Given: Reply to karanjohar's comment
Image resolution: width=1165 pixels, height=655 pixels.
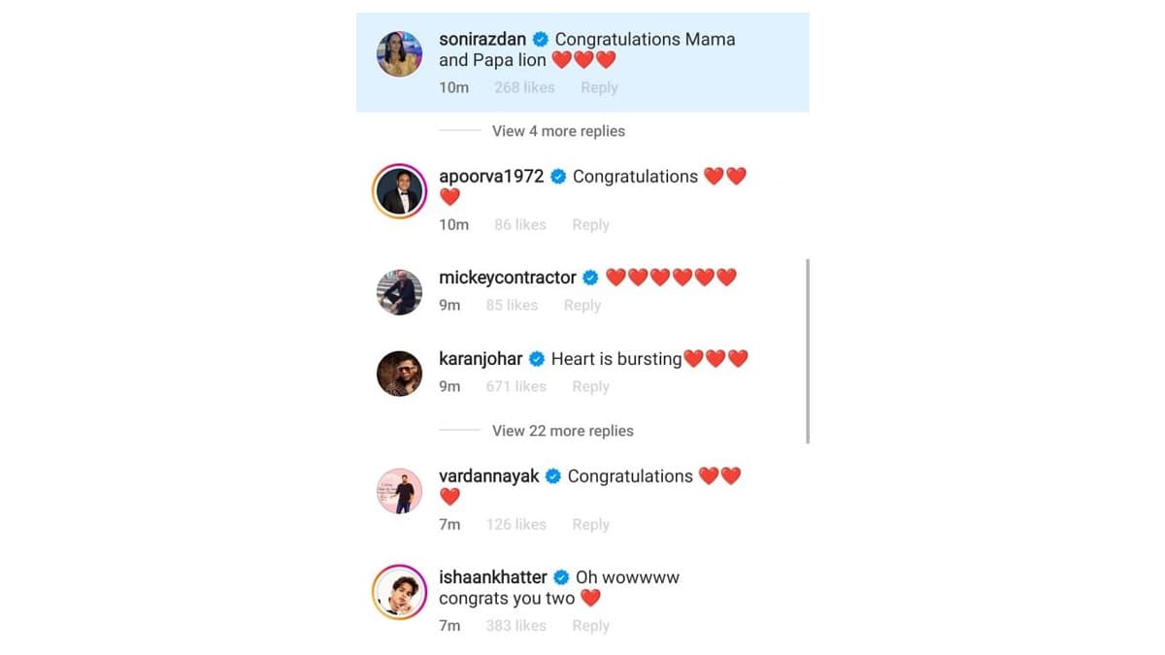Looking at the screenshot, I should (590, 386).
